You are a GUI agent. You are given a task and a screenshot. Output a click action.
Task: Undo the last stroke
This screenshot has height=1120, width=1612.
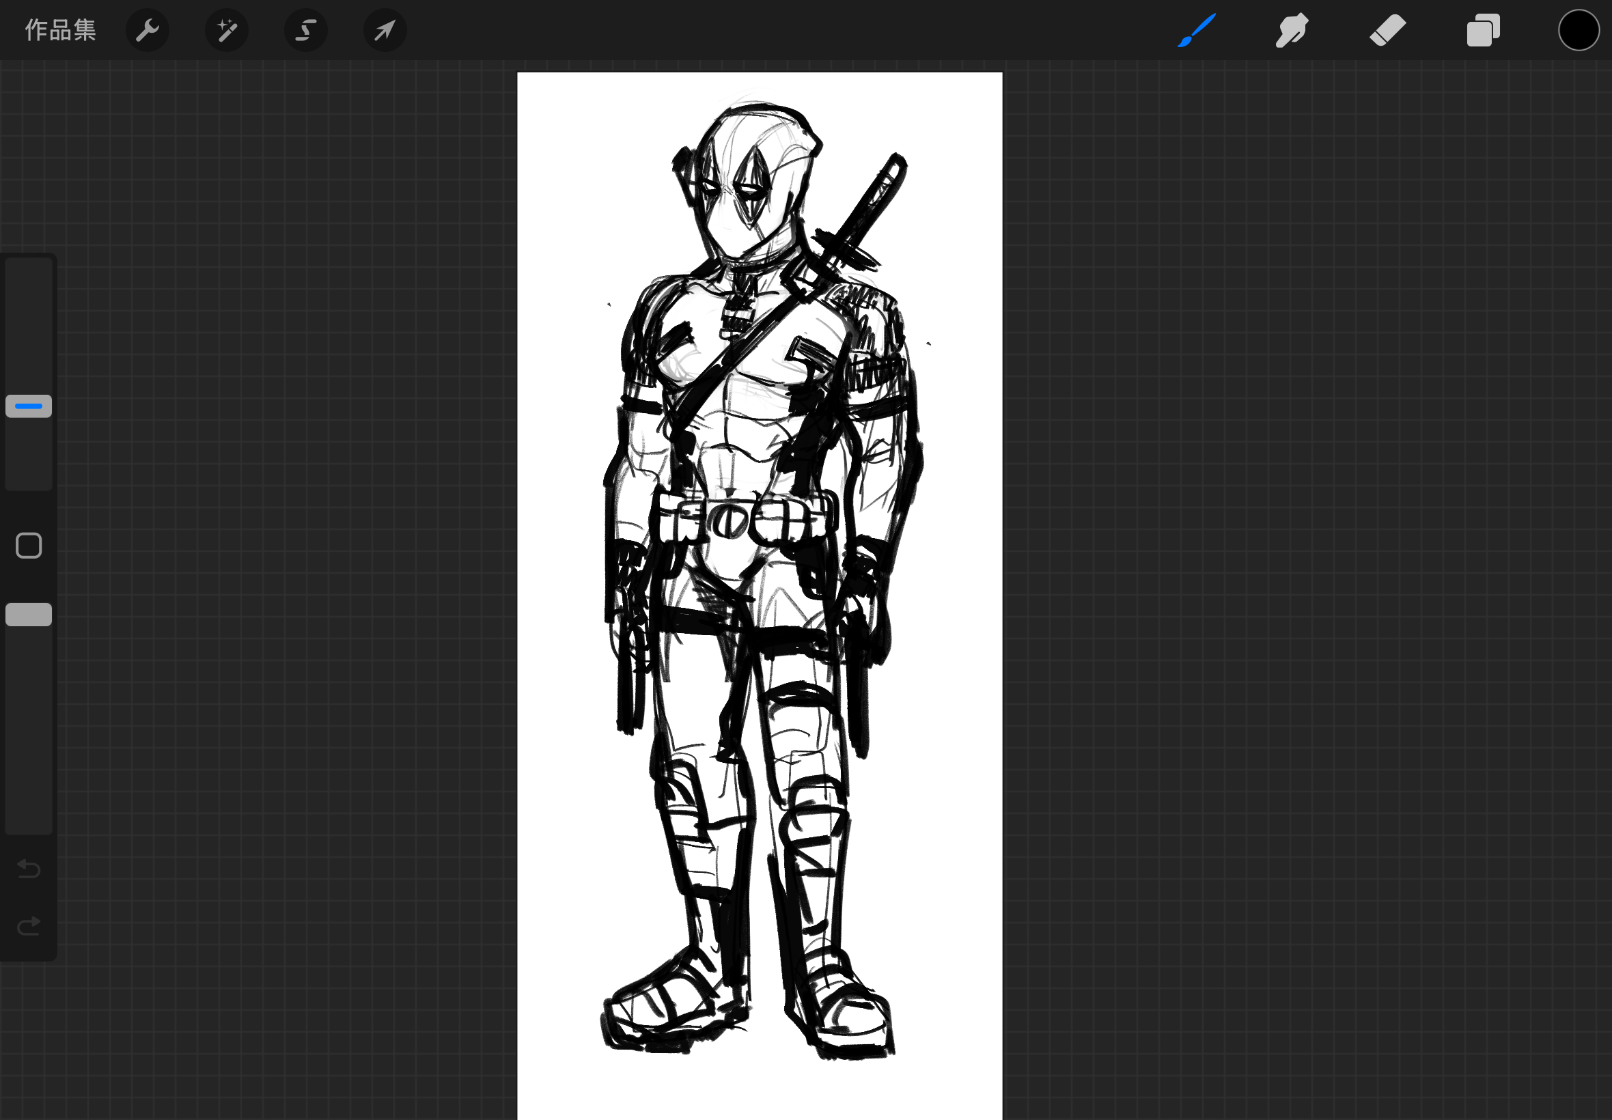pyautogui.click(x=29, y=869)
